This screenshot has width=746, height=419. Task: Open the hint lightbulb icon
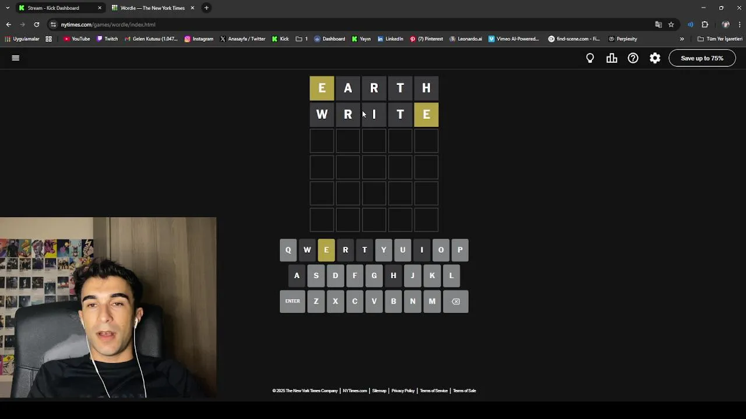(590, 58)
